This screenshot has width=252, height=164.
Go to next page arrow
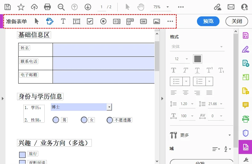88,7
